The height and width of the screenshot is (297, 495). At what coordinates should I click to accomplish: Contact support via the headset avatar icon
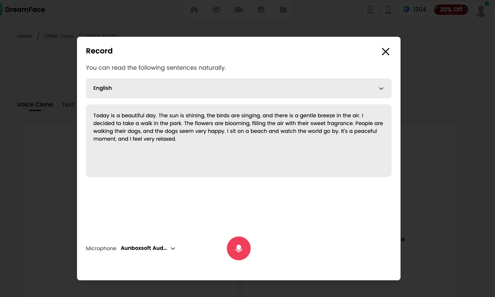click(388, 10)
